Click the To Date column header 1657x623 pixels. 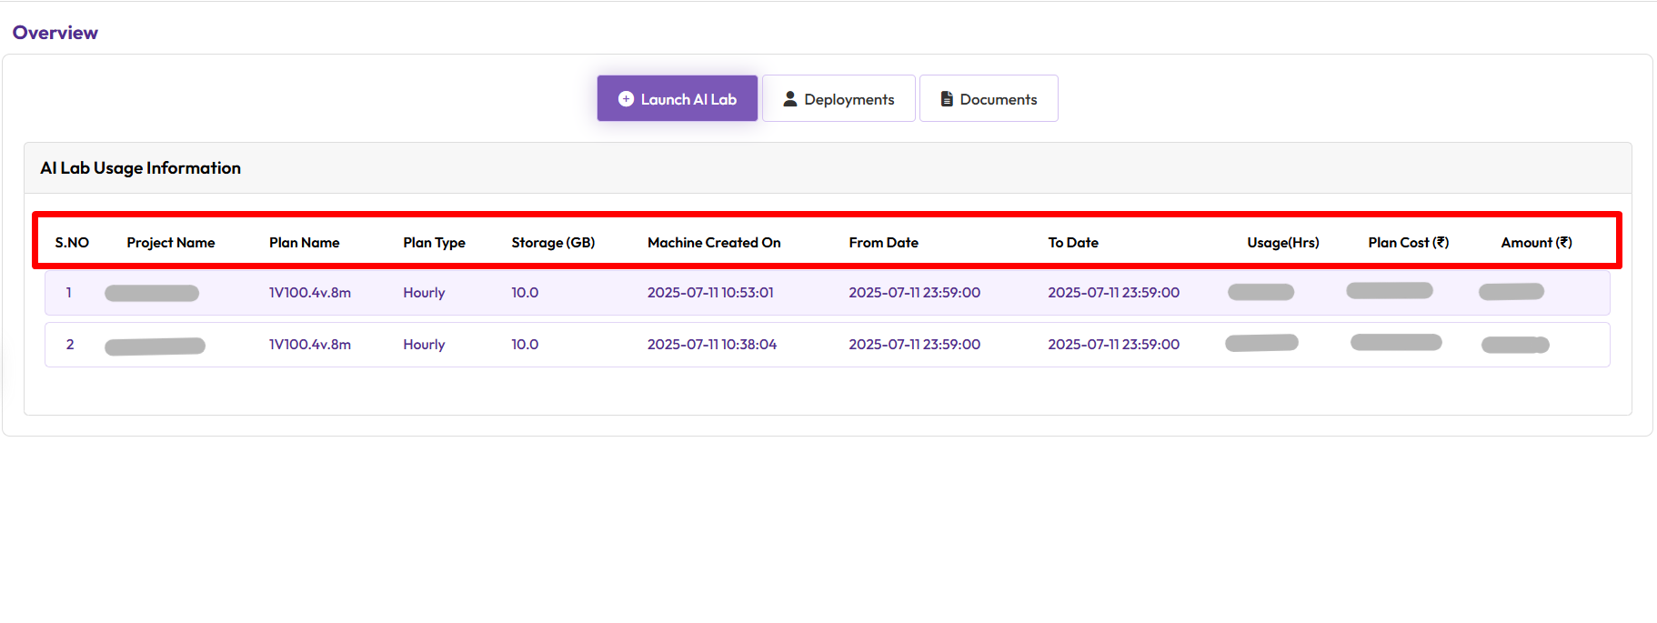pos(1073,243)
